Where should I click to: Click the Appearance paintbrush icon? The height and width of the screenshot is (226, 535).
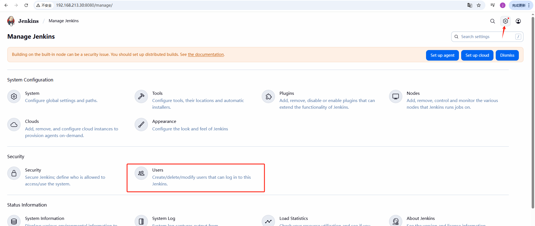(x=141, y=125)
